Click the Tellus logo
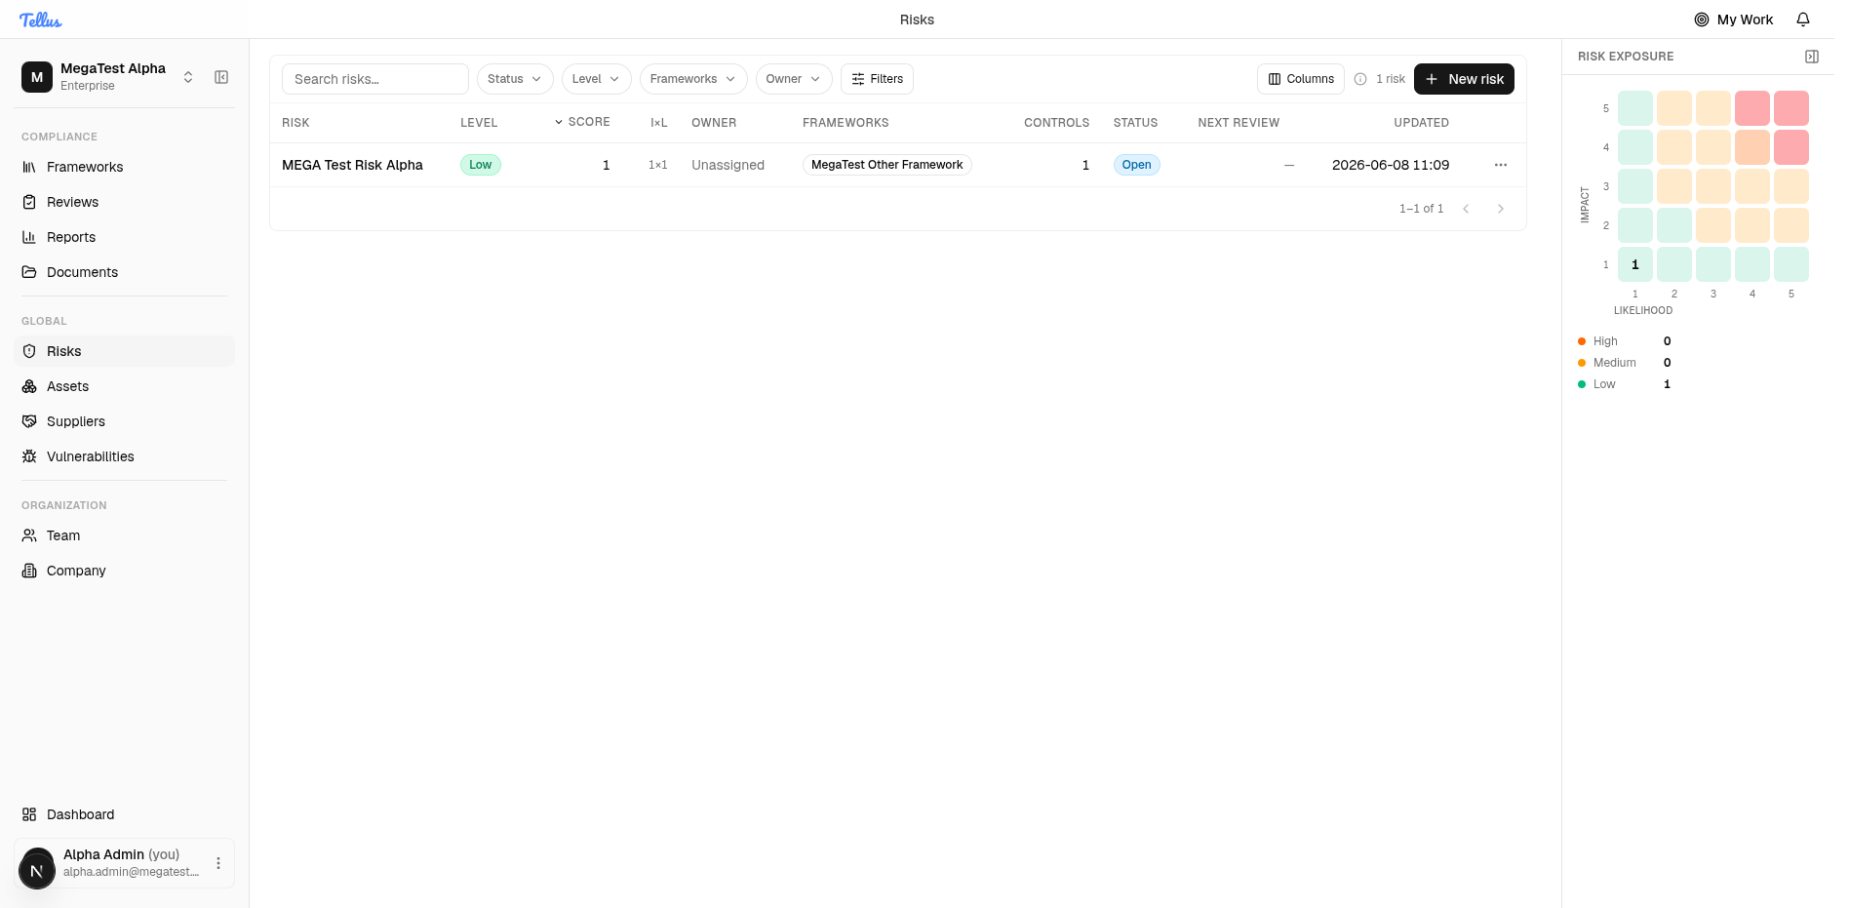This screenshot has width=1849, height=908. coord(40,20)
